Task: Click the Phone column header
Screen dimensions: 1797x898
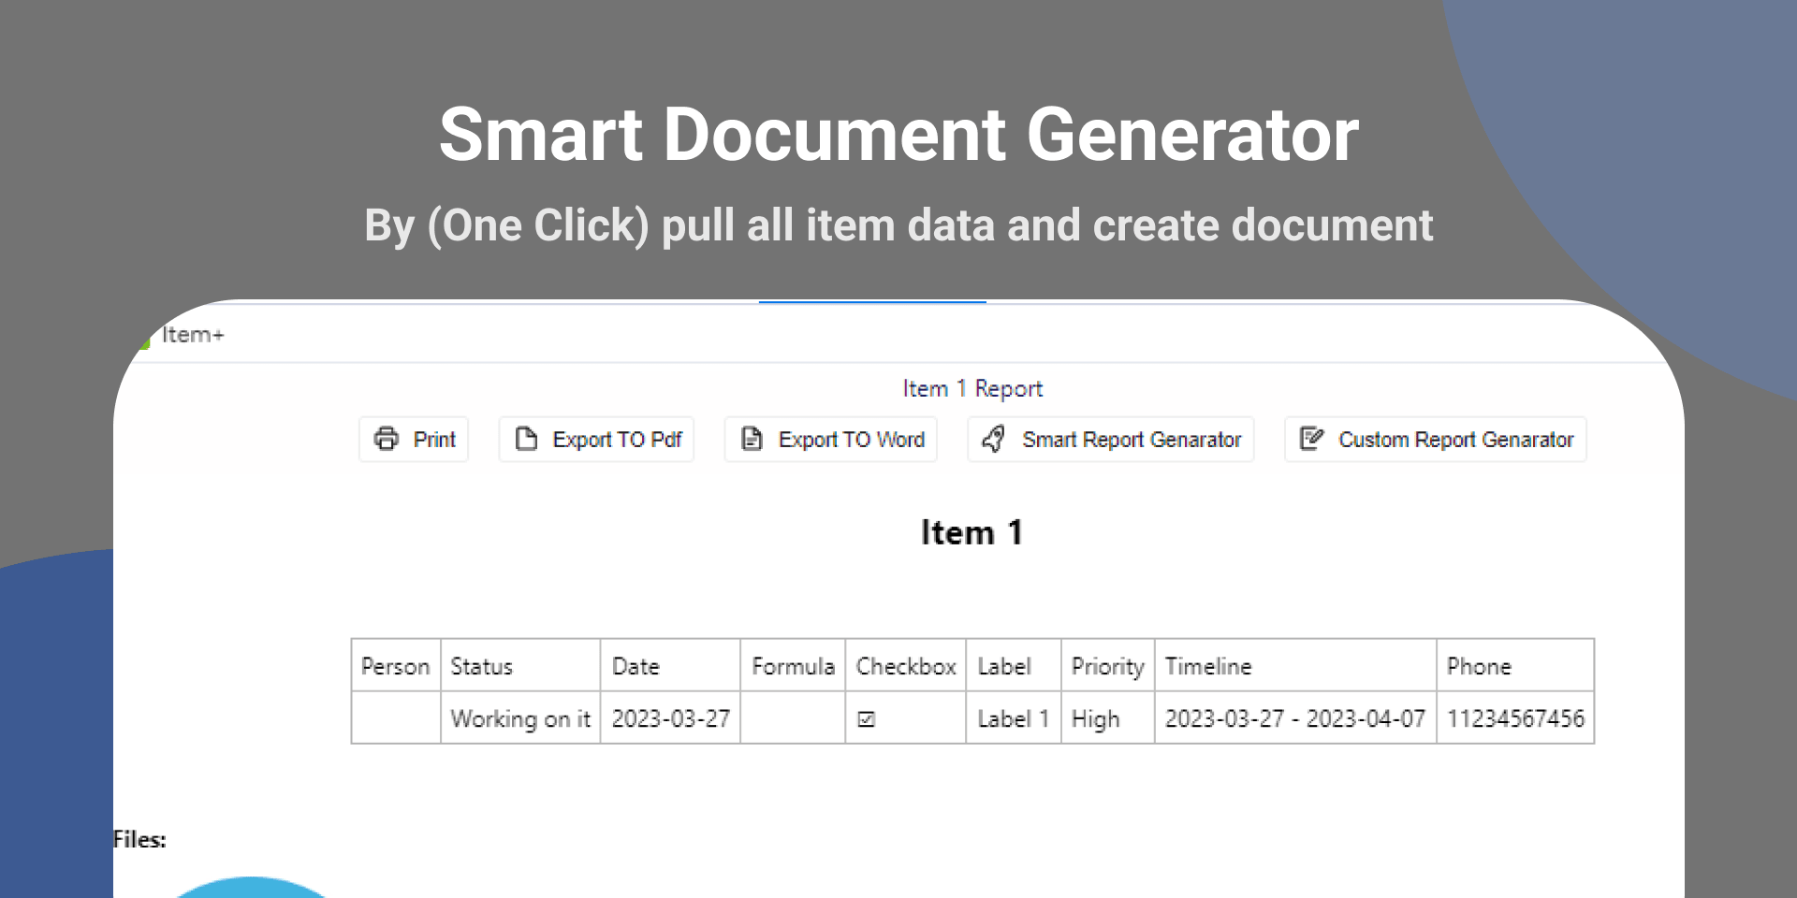Action: [1515, 666]
